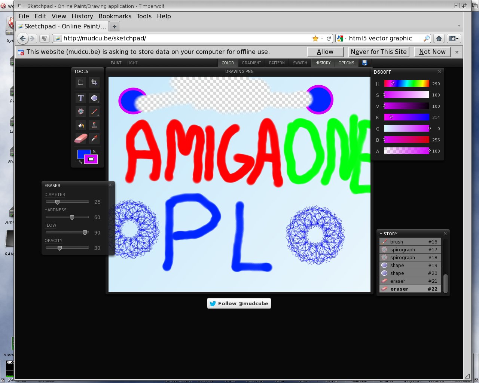Click the browser Home icon
Image resolution: width=479 pixels, height=383 pixels.
click(439, 38)
